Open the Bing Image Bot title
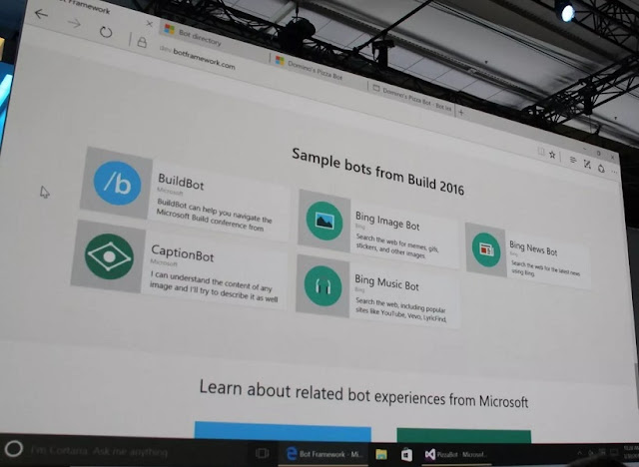This screenshot has width=639, height=467. click(387, 221)
